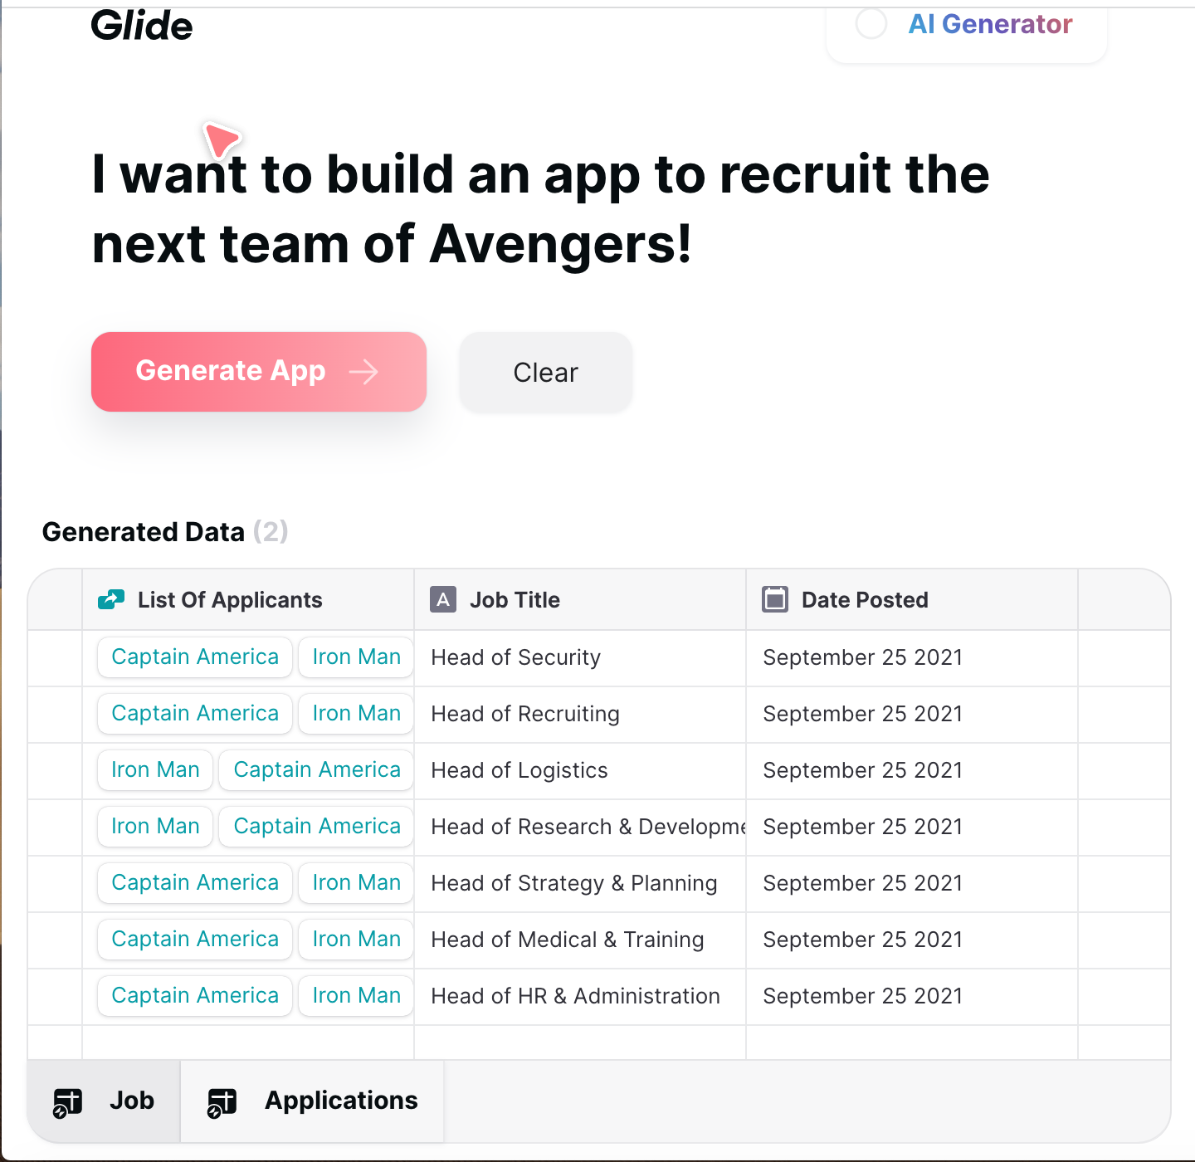1195x1162 pixels.
Task: Click the relation icon beside List Of Applicants
Action: click(111, 599)
